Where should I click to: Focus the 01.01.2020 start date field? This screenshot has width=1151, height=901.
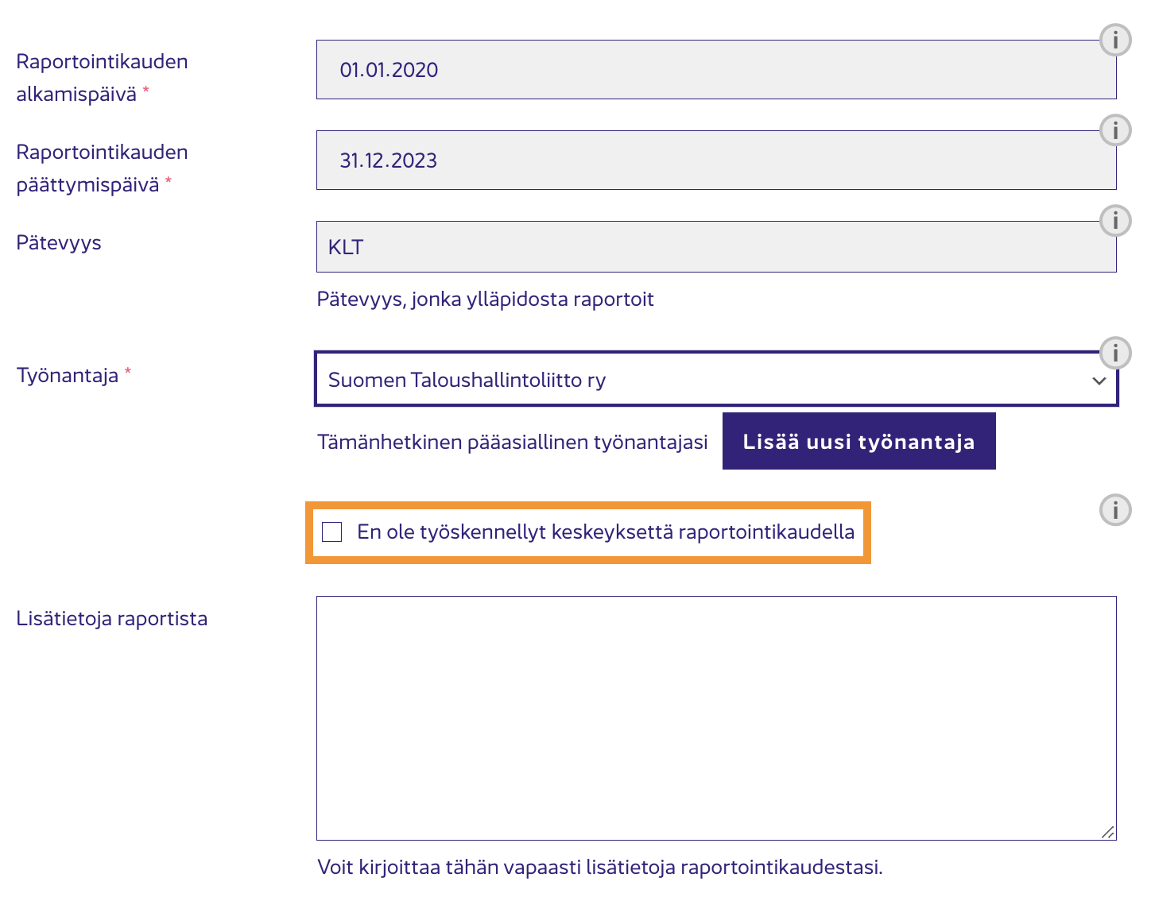coord(716,70)
